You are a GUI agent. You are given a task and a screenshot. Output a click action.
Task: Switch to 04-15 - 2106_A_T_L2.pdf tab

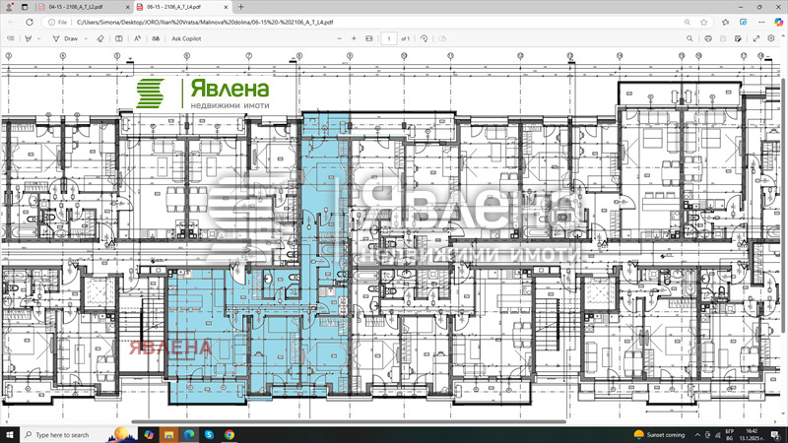click(75, 6)
